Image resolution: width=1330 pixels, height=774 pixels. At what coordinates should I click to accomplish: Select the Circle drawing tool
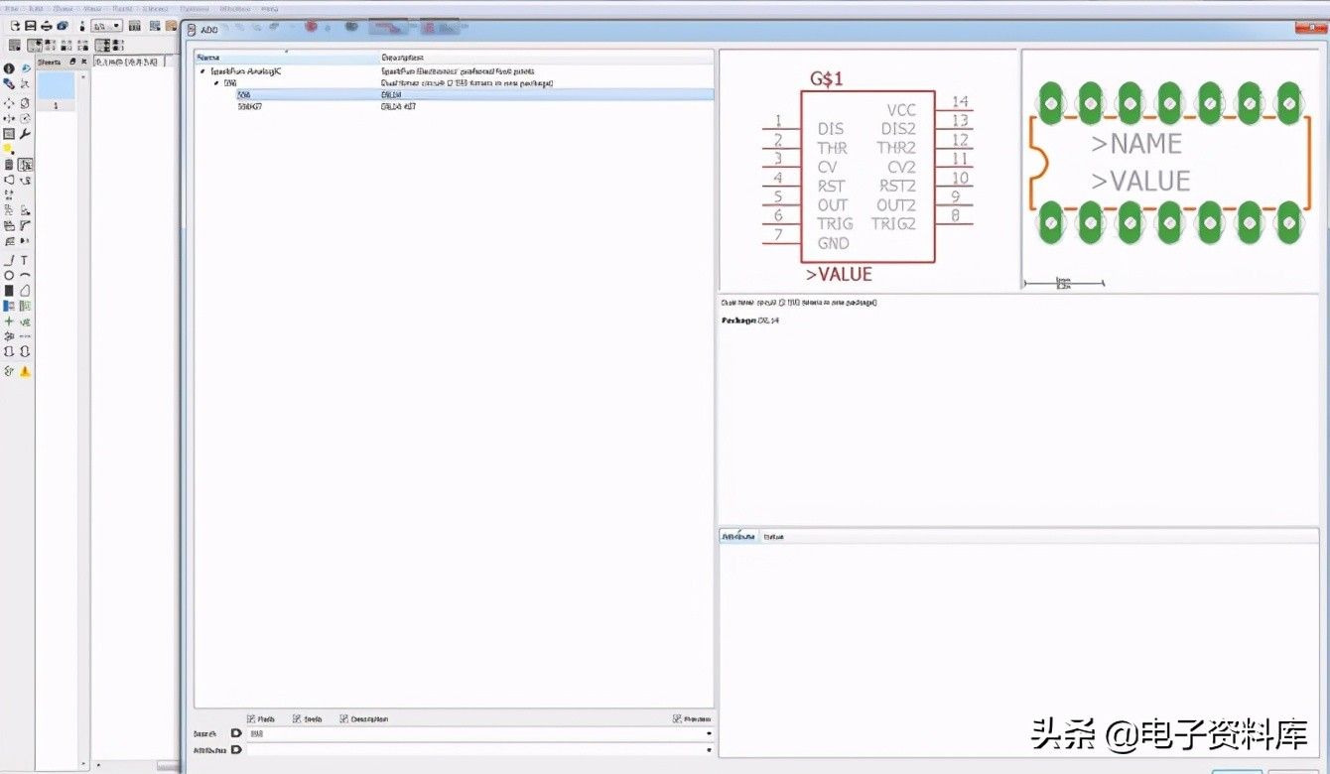pyautogui.click(x=9, y=276)
